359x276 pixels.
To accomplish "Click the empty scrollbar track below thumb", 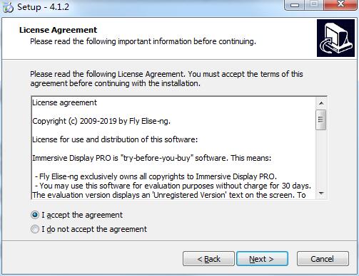I will coord(321,159).
